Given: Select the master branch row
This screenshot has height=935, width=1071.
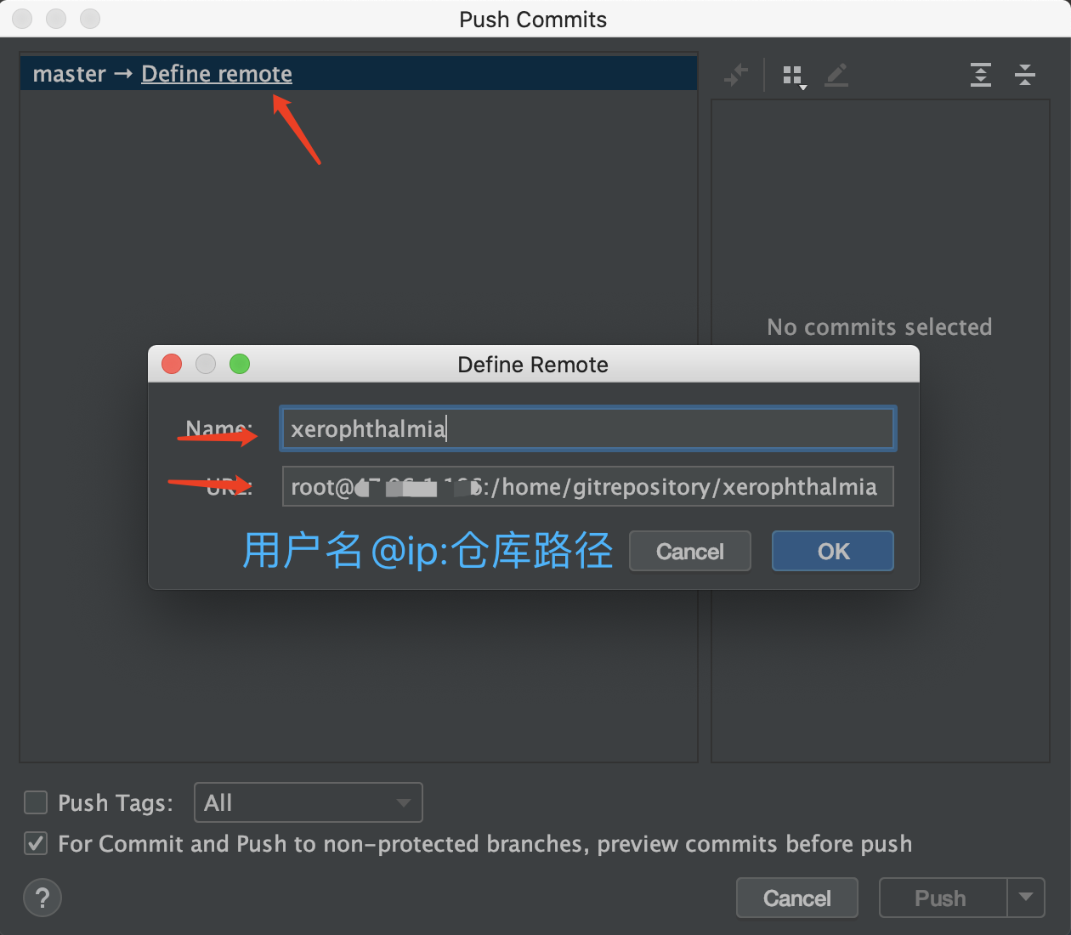Looking at the screenshot, I should coord(359,74).
